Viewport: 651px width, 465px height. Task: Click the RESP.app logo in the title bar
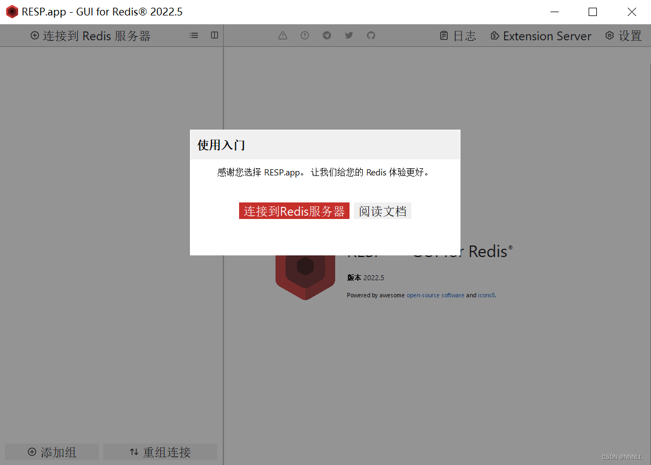(12, 11)
